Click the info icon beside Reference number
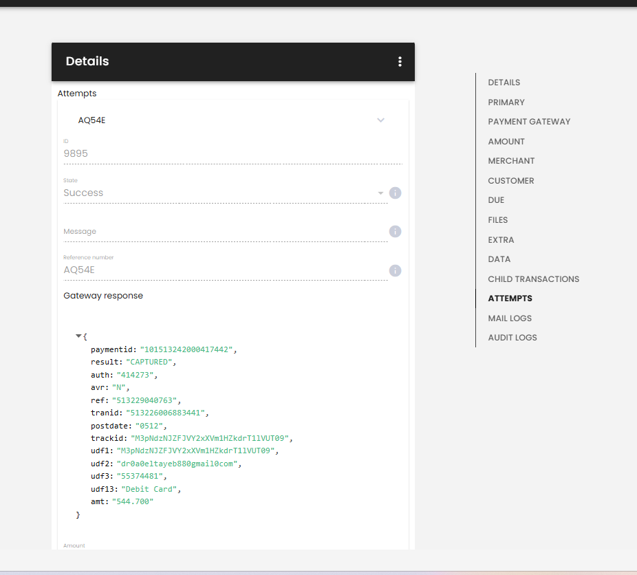 point(395,270)
